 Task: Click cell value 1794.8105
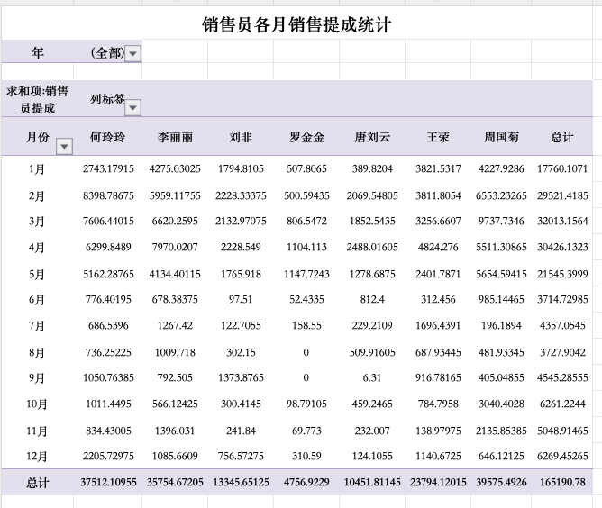pos(241,168)
